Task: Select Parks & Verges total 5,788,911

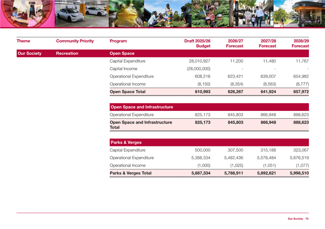Action: click(x=234, y=173)
